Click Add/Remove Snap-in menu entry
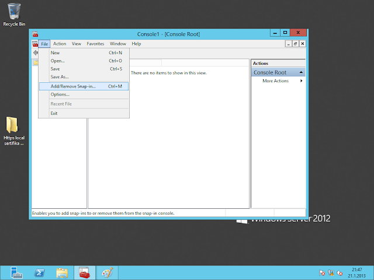This screenshot has width=374, height=280. tap(73, 86)
